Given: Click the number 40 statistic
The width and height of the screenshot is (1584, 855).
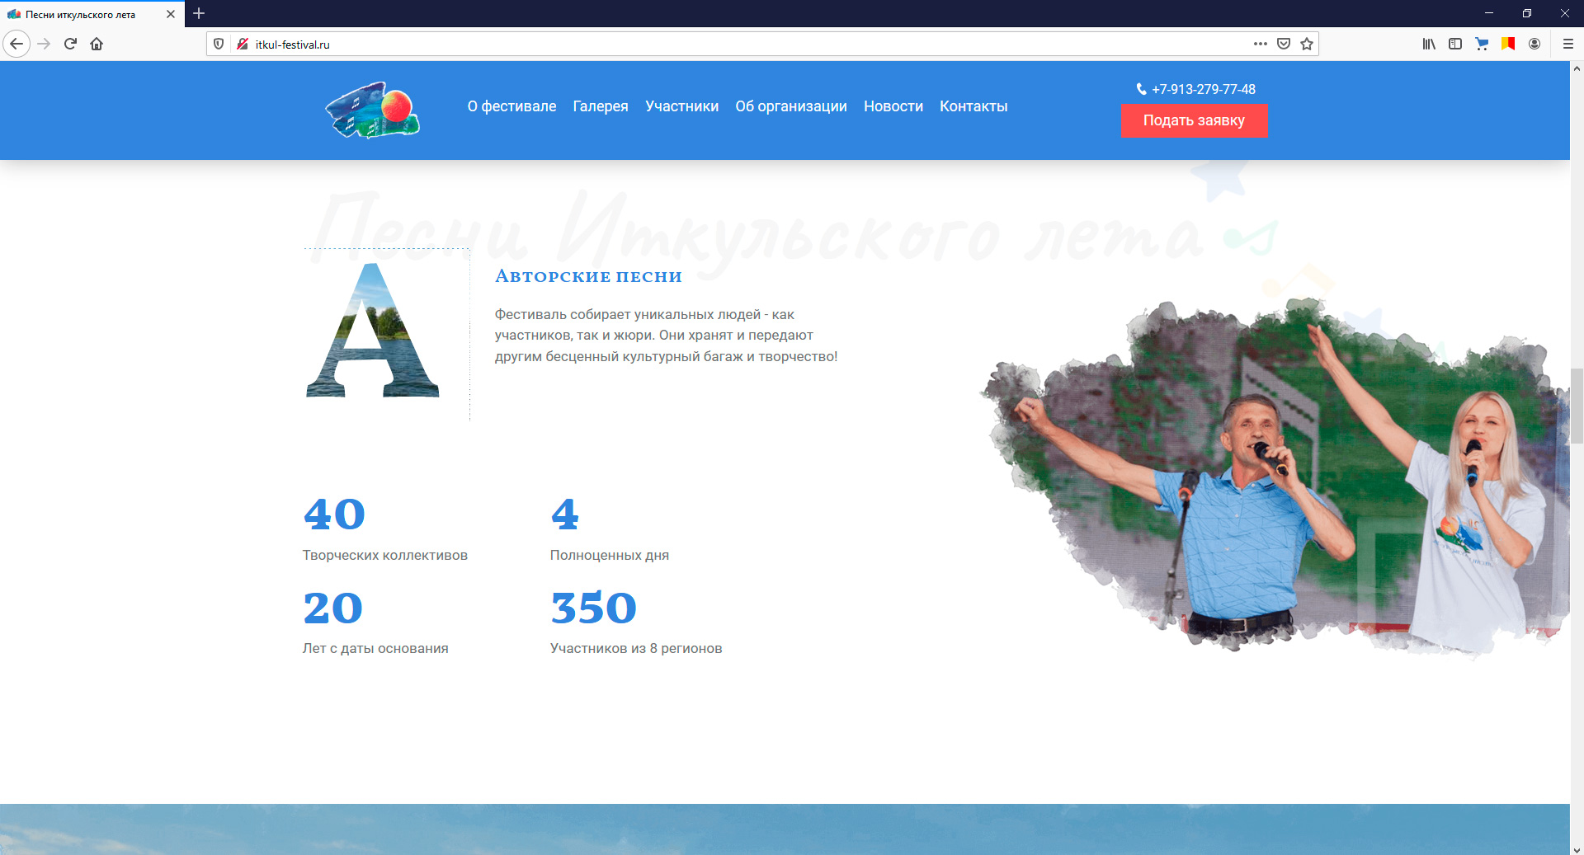Looking at the screenshot, I should pyautogui.click(x=334, y=514).
